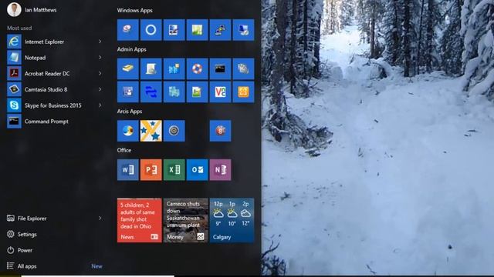Launch the black console window tile in Admin Apps
The width and height of the screenshot is (494, 277).
click(x=220, y=68)
